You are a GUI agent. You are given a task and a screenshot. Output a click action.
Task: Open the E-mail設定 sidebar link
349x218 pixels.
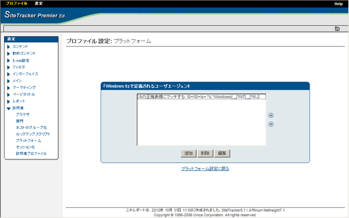21,60
